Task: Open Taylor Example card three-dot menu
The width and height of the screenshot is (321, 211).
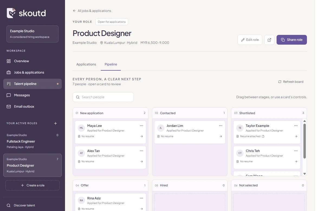Action: pos(296,126)
